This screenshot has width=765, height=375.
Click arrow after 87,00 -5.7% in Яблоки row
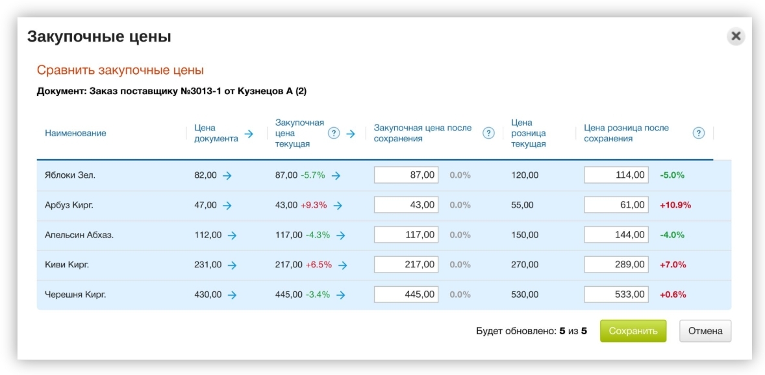tap(336, 176)
